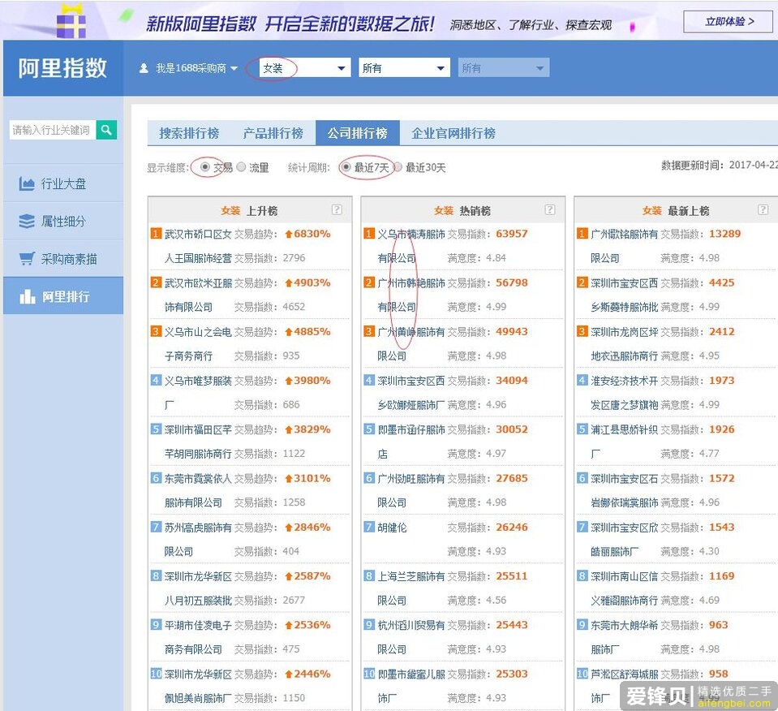This screenshot has width=778, height=711.
Task: Click the 采购商素描 cart icon
Action: [x=26, y=258]
